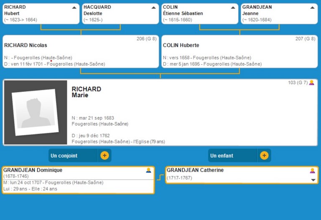Screen dimensions: 321x220
Task: Expand ancestors of Hubert Richard
Action: coord(74,8)
